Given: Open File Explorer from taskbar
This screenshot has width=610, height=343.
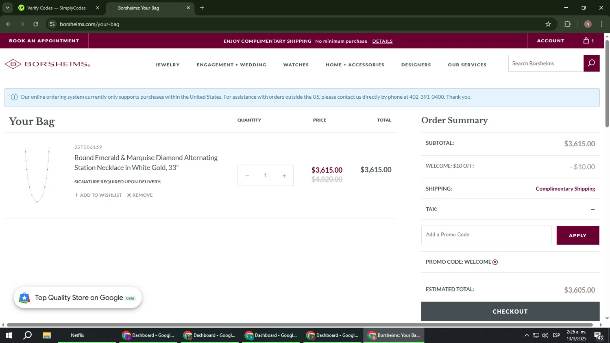Looking at the screenshot, I should click(47, 335).
